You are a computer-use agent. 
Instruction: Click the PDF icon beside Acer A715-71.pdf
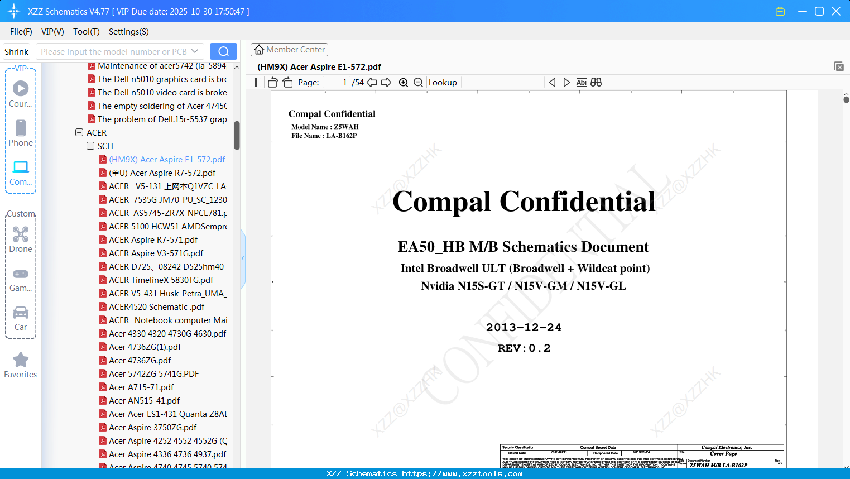(103, 387)
